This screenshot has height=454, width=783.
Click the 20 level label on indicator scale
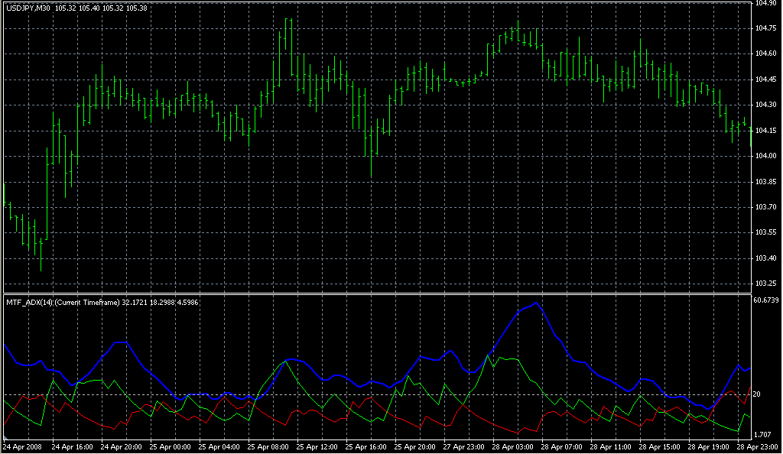tap(756, 394)
